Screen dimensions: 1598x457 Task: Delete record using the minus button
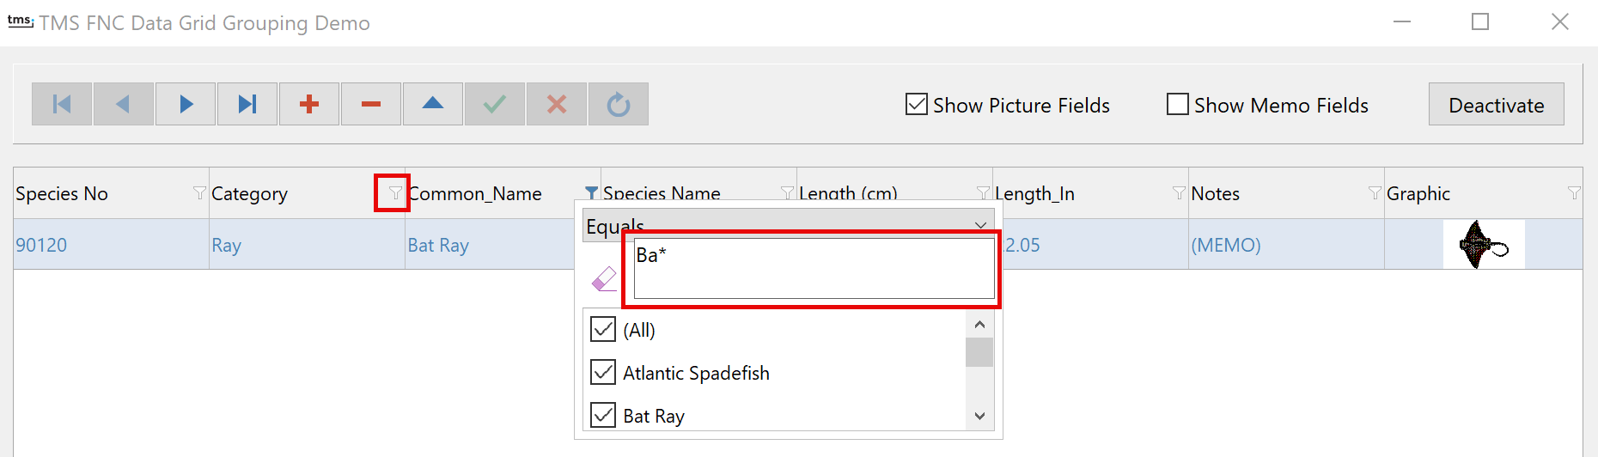371,104
